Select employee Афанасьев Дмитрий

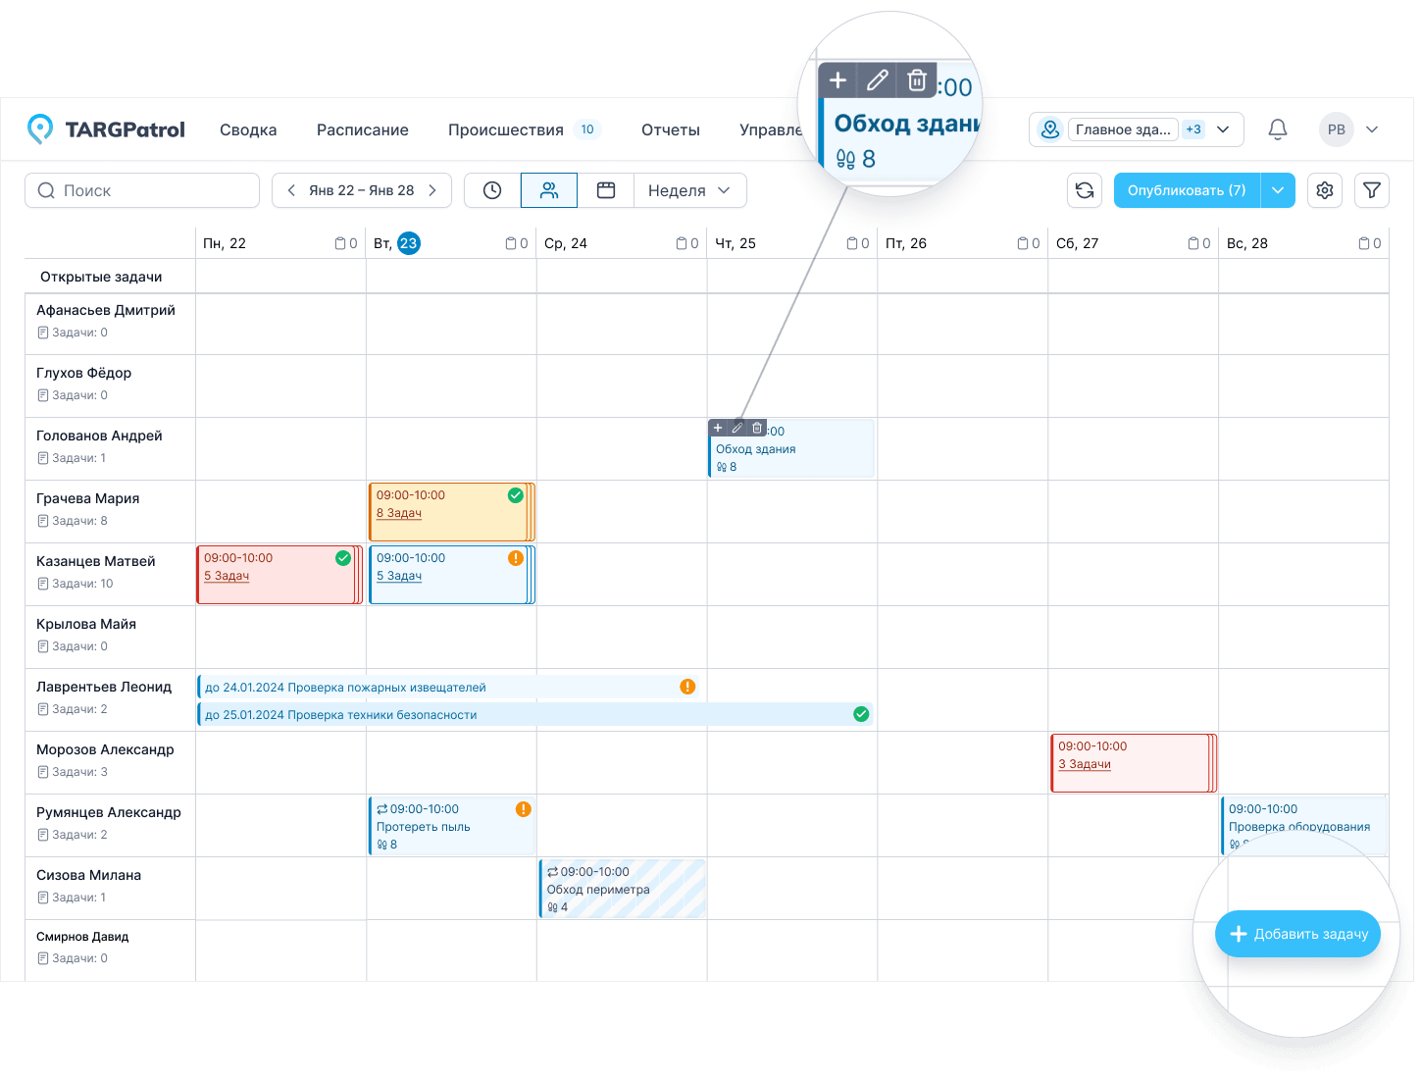click(x=106, y=310)
